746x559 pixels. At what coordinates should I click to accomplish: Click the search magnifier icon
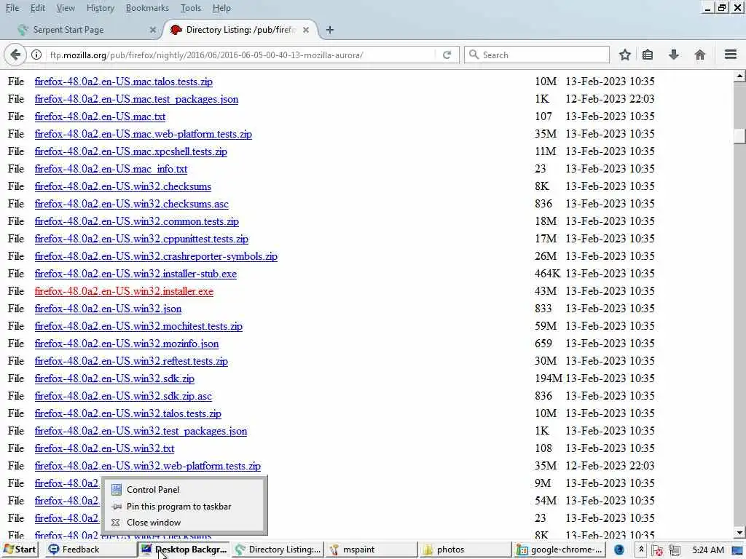click(x=474, y=55)
